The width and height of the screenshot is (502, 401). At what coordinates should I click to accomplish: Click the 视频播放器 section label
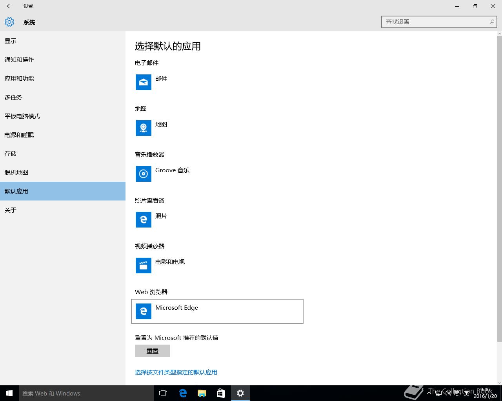coord(149,246)
